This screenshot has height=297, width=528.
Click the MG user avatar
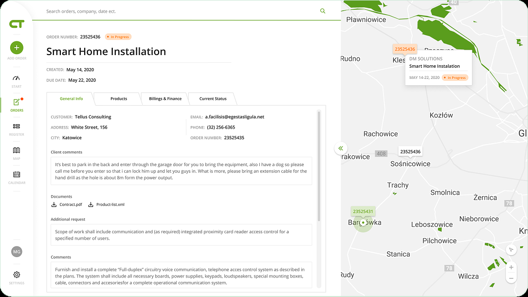point(17,252)
